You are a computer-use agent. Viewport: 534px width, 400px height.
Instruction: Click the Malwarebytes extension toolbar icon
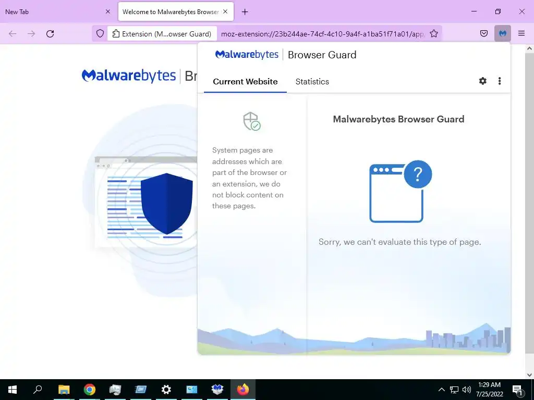[x=503, y=33]
